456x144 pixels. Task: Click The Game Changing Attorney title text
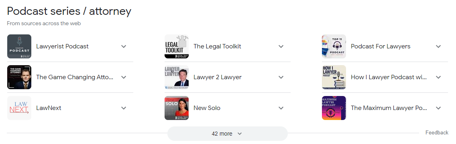point(75,77)
